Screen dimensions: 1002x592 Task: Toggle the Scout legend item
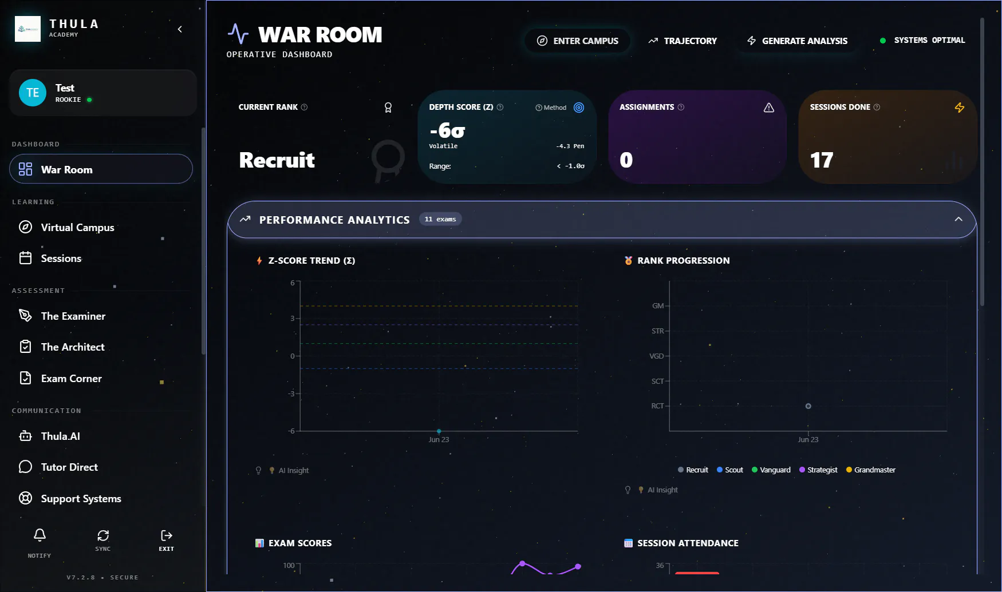(x=730, y=470)
